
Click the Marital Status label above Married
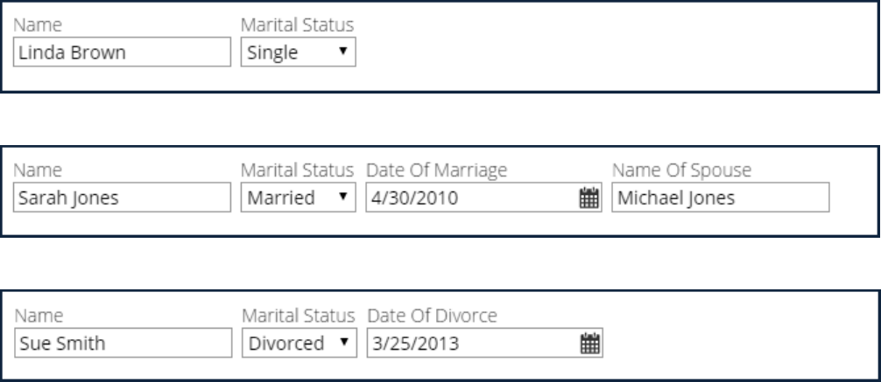[297, 170]
